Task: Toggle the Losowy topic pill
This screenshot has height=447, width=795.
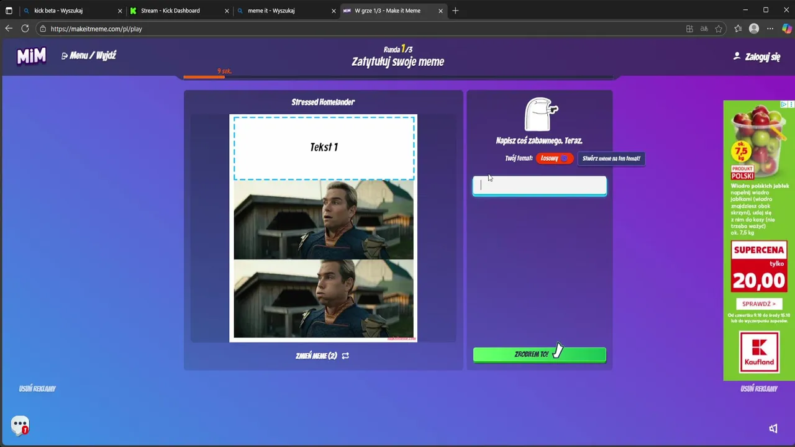Action: coord(554,158)
